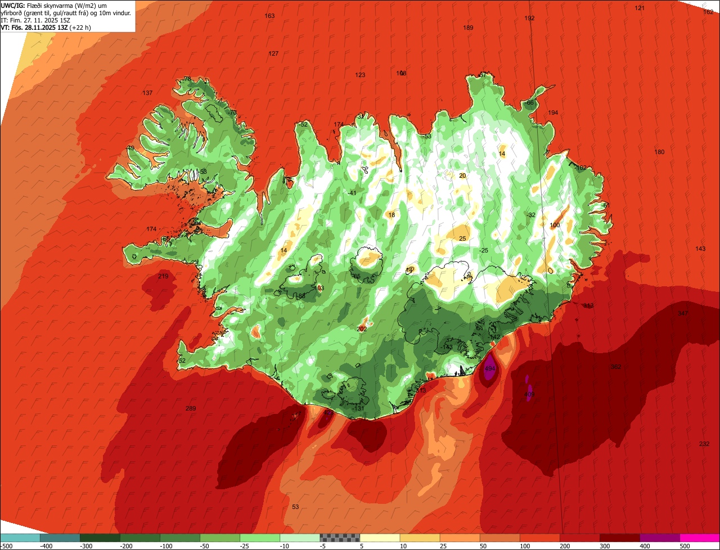Click the 'VT: Fös. 28.11.2025 13Z' line
Image resolution: width=720 pixels, height=550 pixels.
(46, 27)
